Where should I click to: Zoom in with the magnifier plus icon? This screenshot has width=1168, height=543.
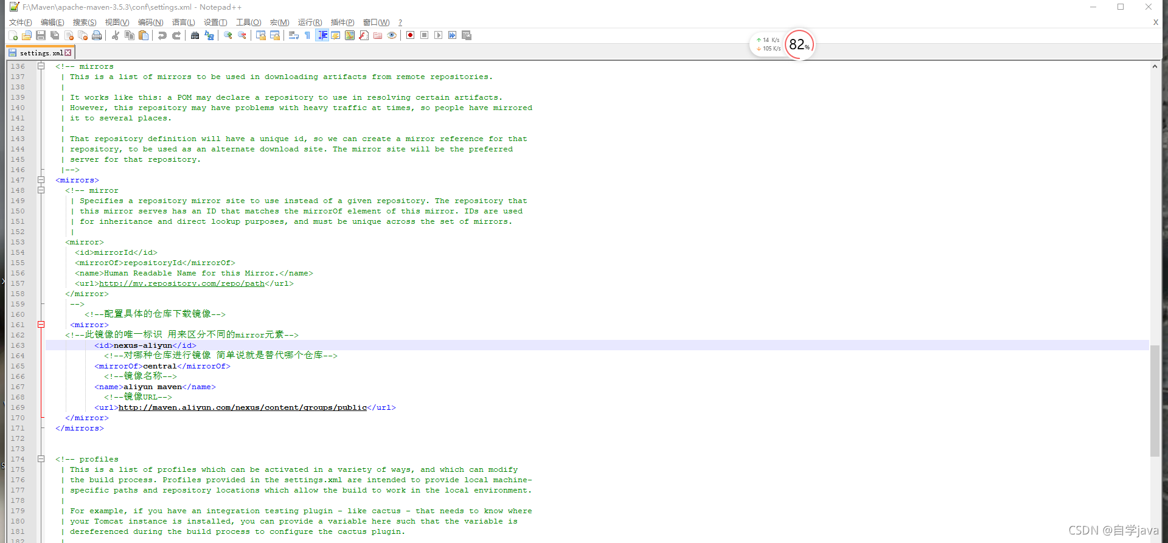[x=228, y=35]
